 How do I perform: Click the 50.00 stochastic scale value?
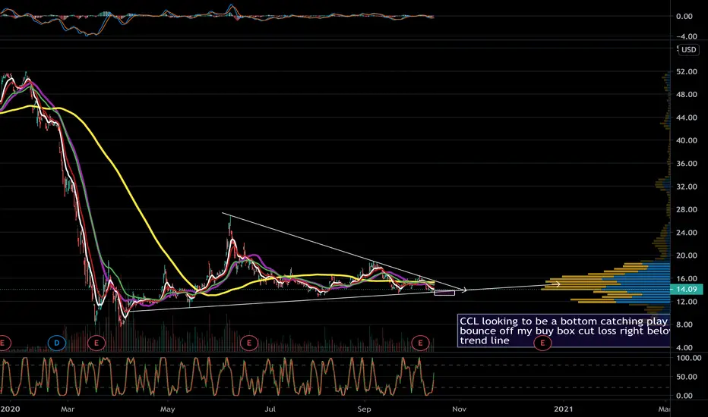pyautogui.click(x=686, y=377)
